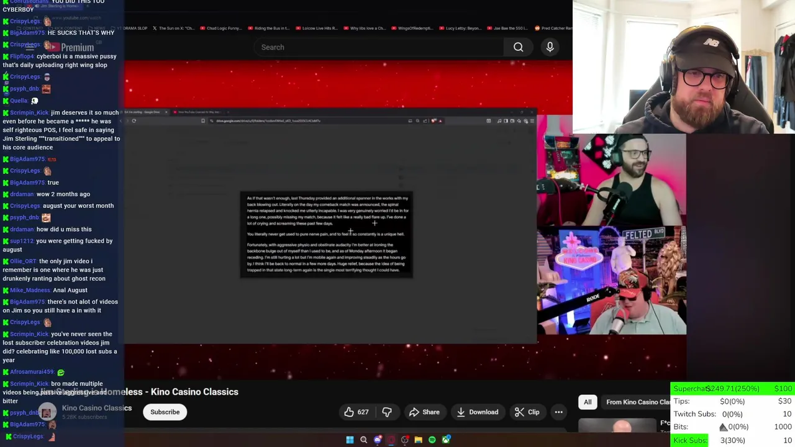
Task: Click the 627 like count
Action: point(363,412)
